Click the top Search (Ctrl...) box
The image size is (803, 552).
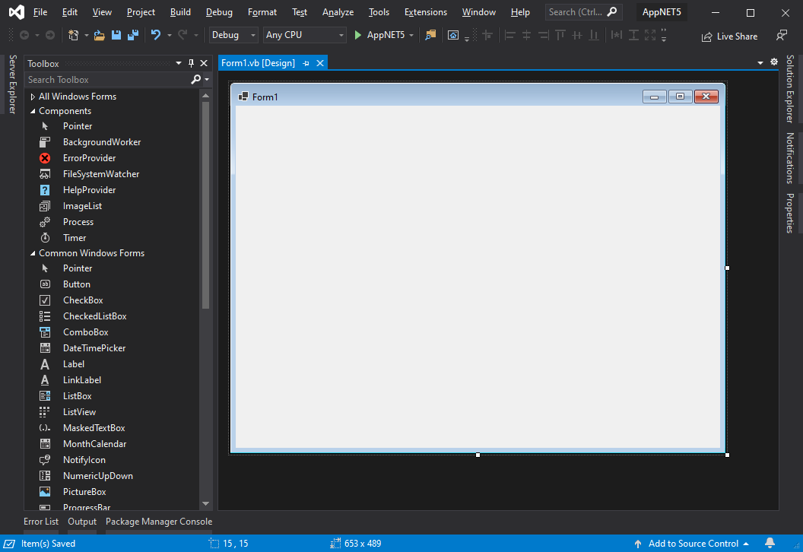(583, 11)
